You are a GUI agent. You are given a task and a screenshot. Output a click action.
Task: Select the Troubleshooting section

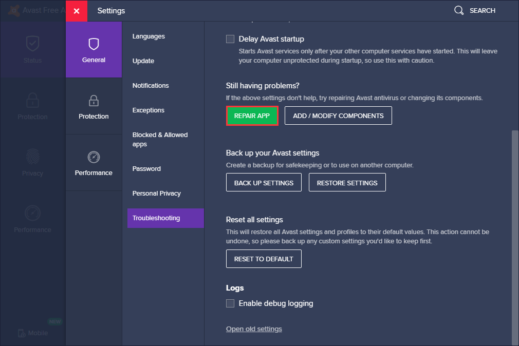click(x=165, y=218)
